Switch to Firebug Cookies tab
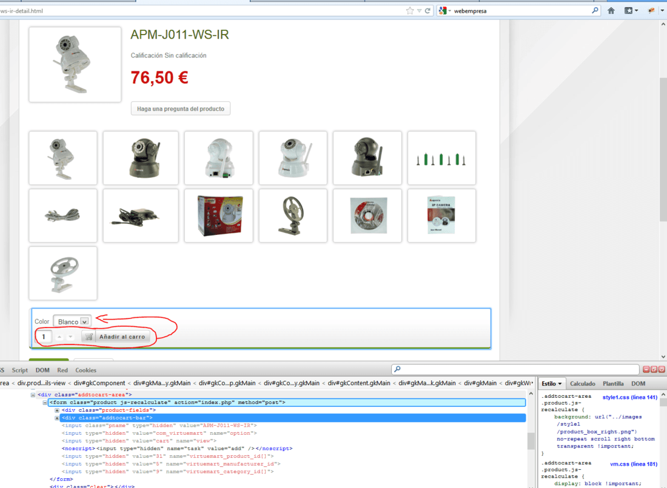The height and width of the screenshot is (488, 667). [x=86, y=371]
